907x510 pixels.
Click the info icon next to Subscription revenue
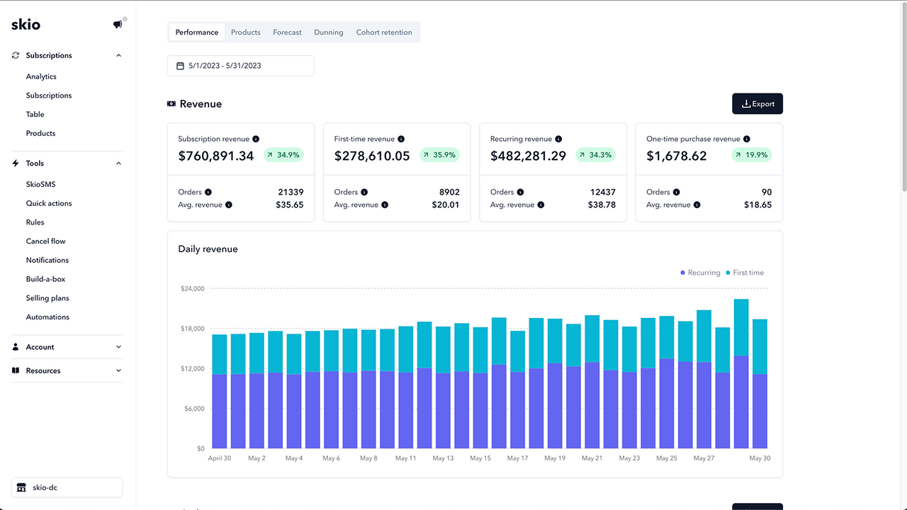257,139
